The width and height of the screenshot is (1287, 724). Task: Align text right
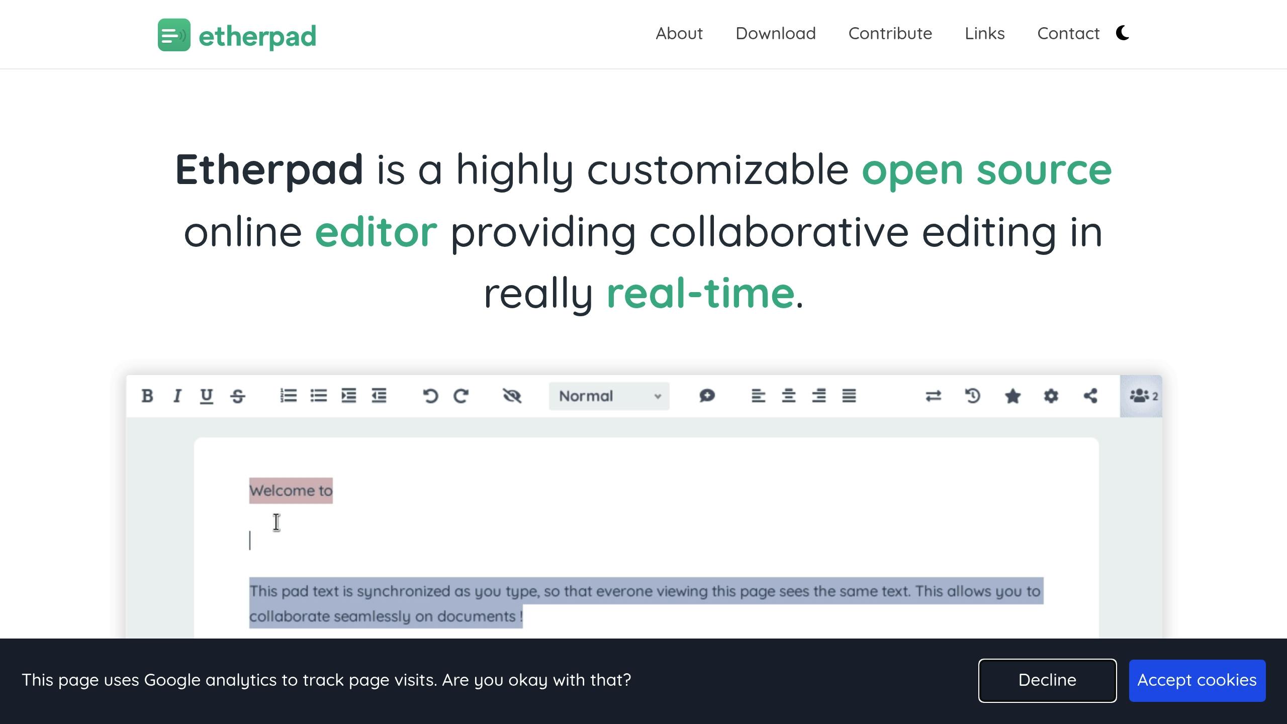[x=819, y=396]
